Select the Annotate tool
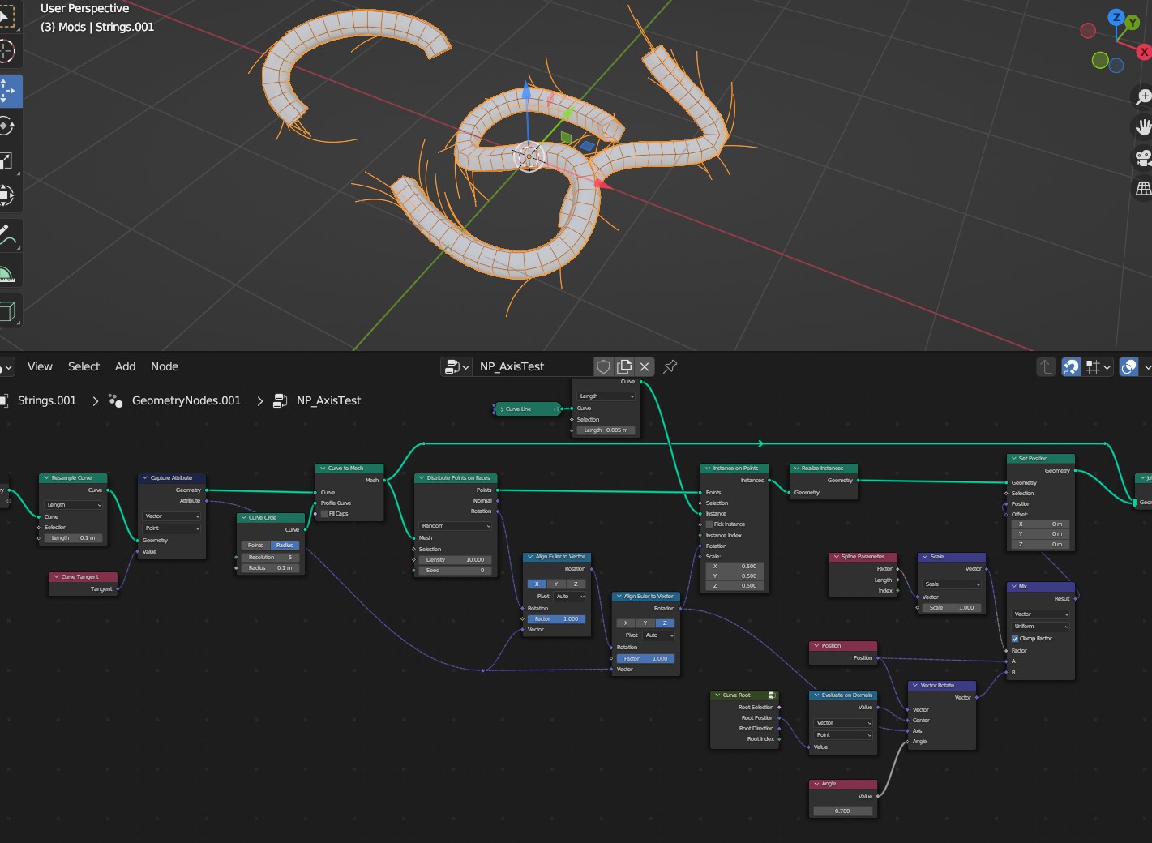 [6, 236]
